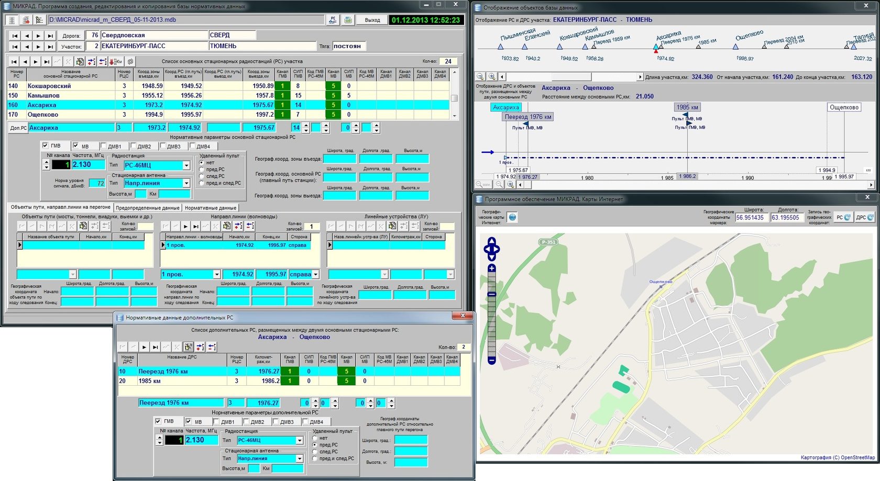The width and height of the screenshot is (880, 481).
Task: Click the internet maps globe icon
Action: click(x=512, y=217)
